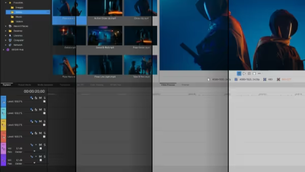Click the blue icon on purple audio track
Screen dimensions: 305x172
point(32,157)
